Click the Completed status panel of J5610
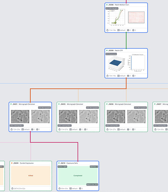Image resolution: width=168 pixels, height=192 pixels. point(78,175)
